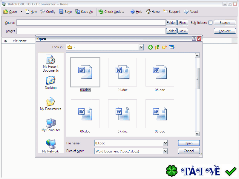
Task: Select the 06.doc file thumbnail
Action: 85,114
